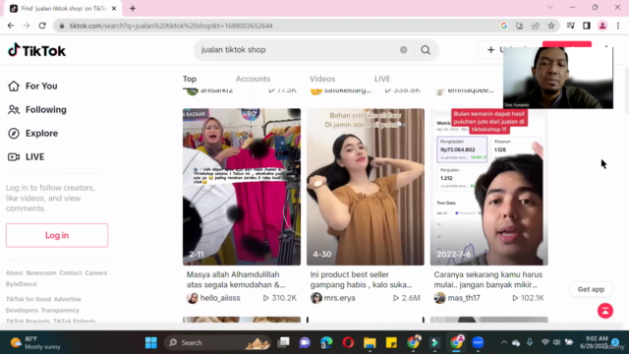Open the Careers footer link

(x=96, y=273)
